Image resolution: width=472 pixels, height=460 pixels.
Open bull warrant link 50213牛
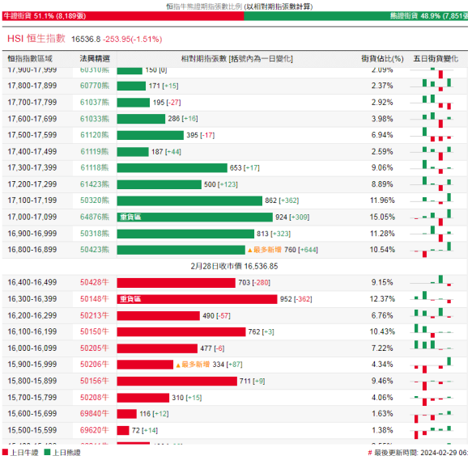tap(95, 315)
